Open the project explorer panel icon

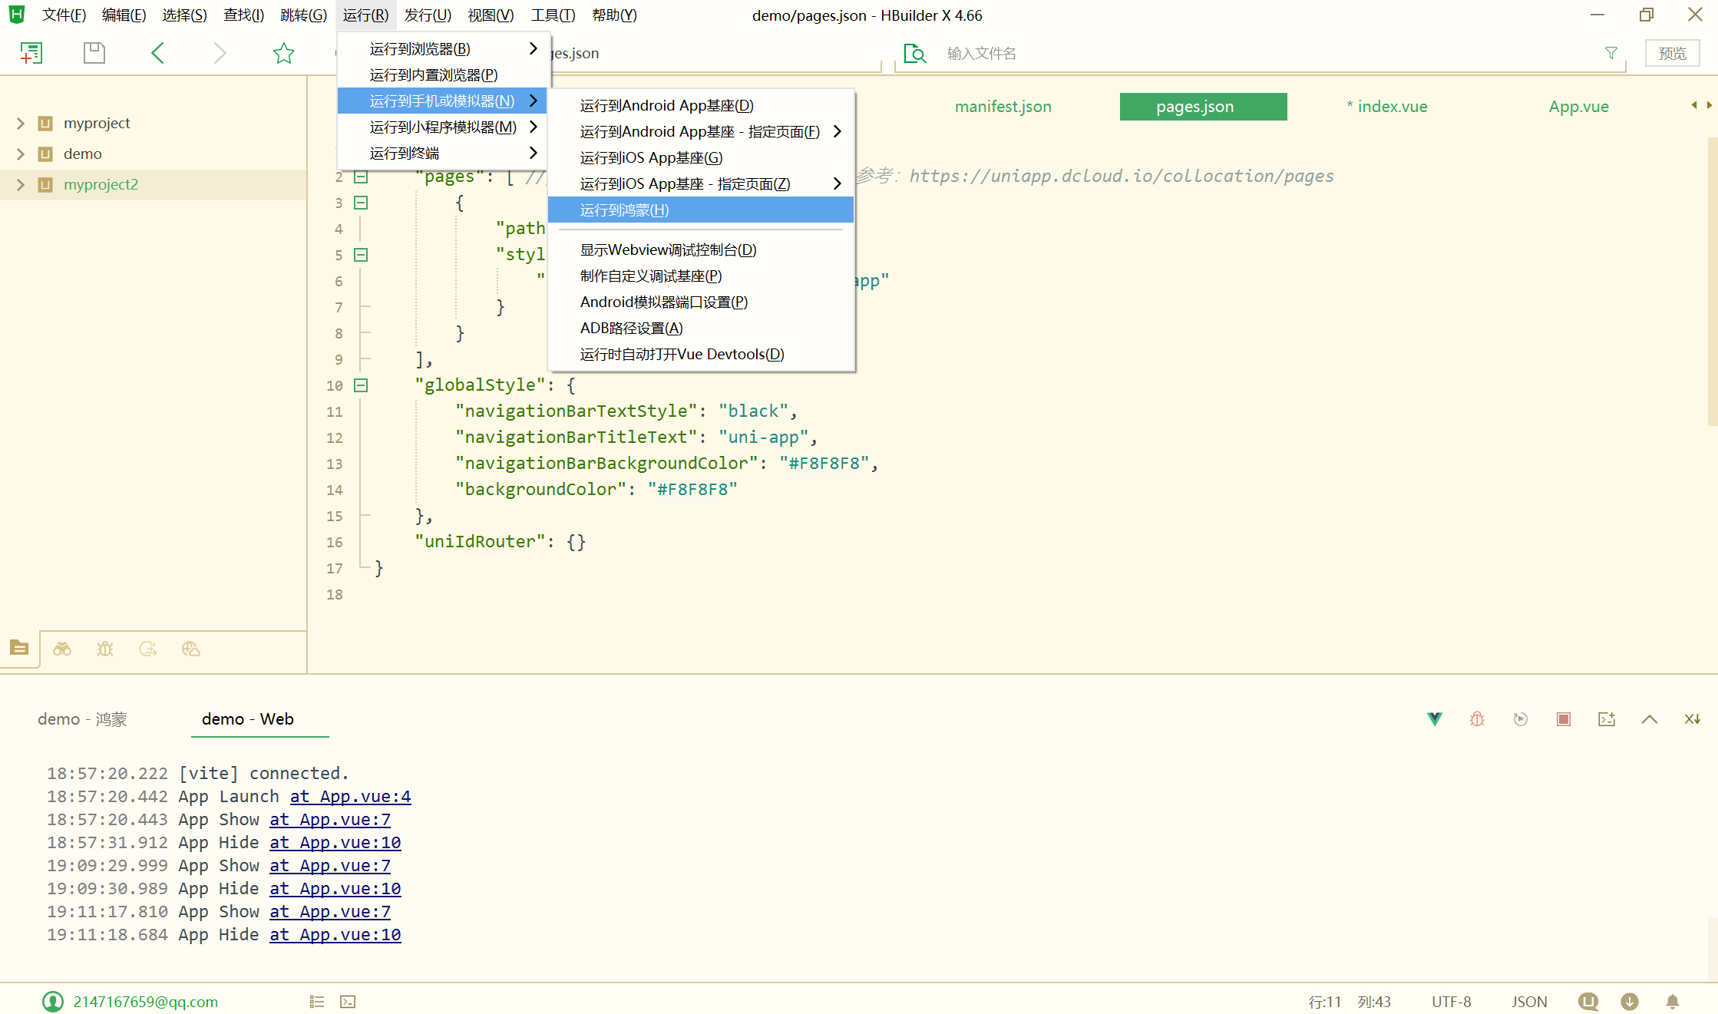(x=19, y=648)
